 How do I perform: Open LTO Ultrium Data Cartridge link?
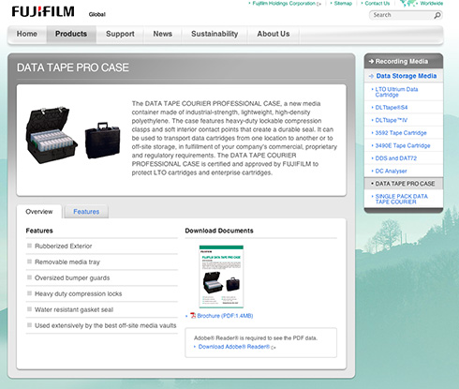[396, 92]
